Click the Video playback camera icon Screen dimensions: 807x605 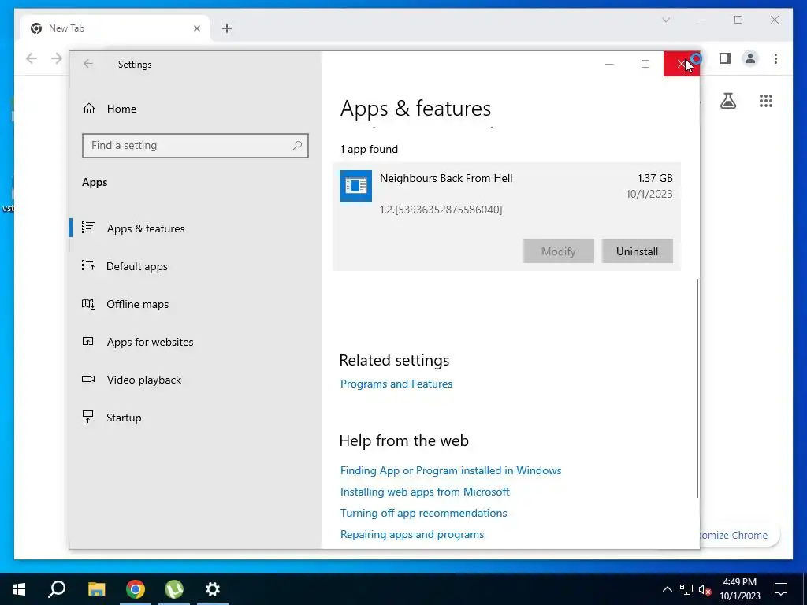(x=88, y=379)
